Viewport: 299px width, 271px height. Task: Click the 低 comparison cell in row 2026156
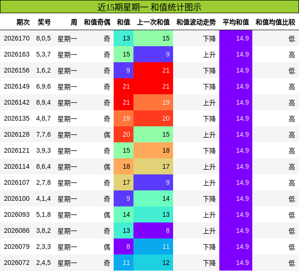coord(292,71)
